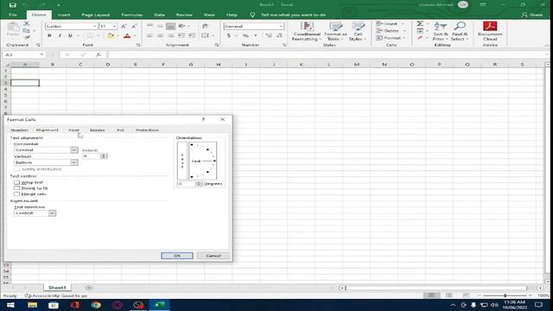Click the orientation Degrees spinner arrows
The width and height of the screenshot is (553, 311).
[198, 184]
